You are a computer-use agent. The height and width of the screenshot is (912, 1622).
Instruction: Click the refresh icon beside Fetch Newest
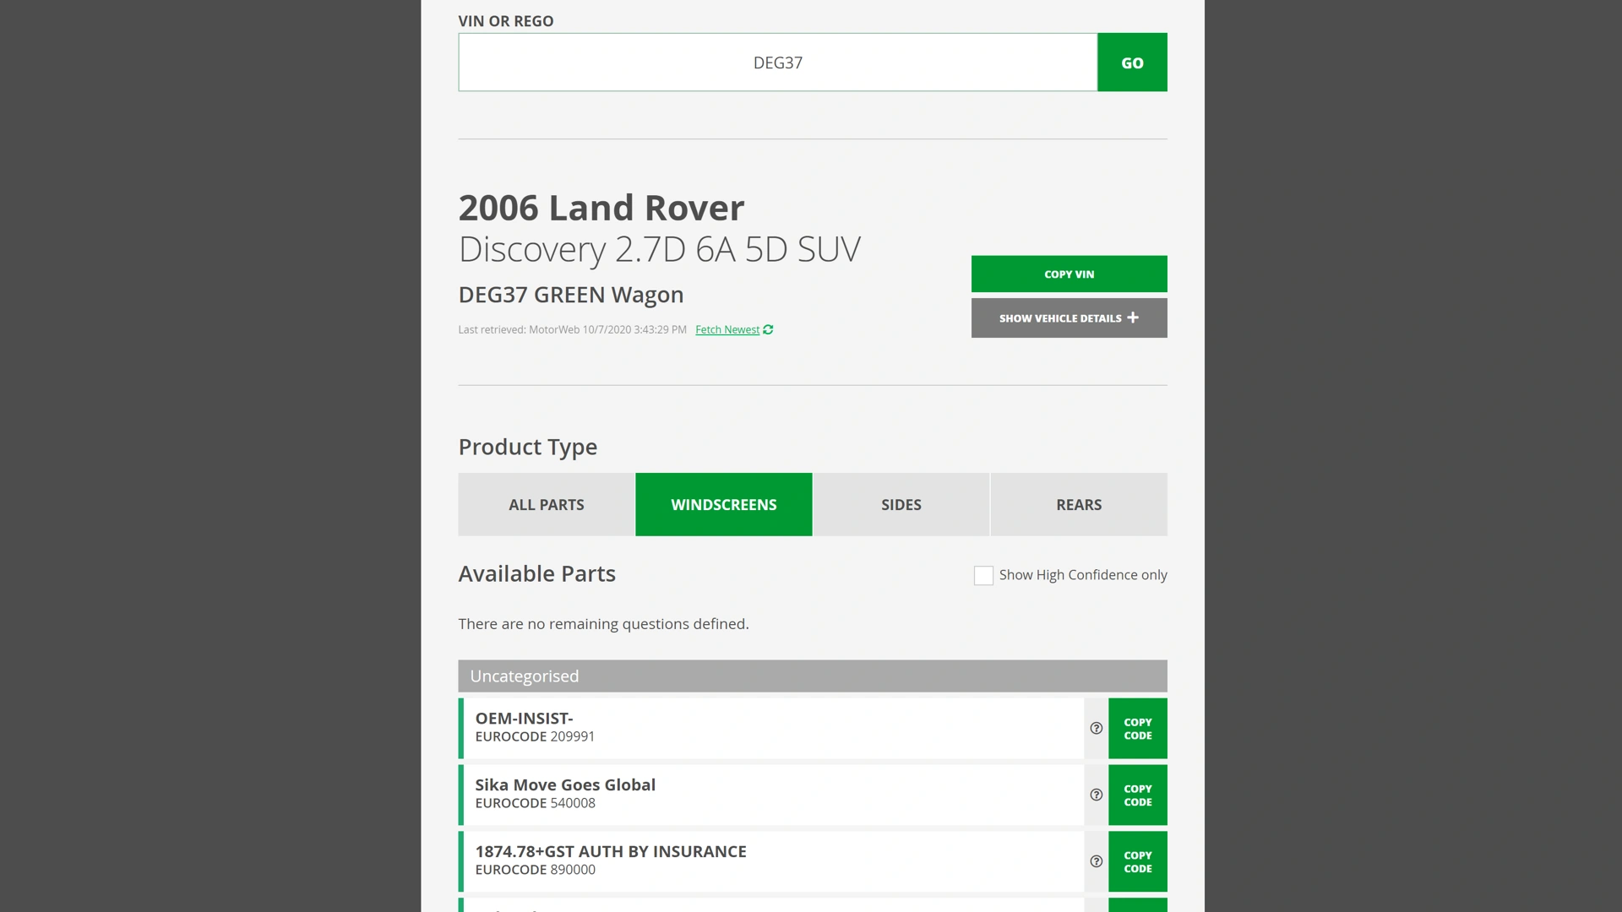point(768,330)
